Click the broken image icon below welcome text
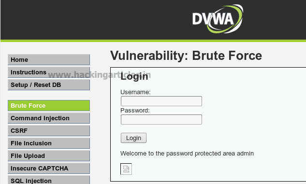The image size is (306, 184). click(x=126, y=169)
